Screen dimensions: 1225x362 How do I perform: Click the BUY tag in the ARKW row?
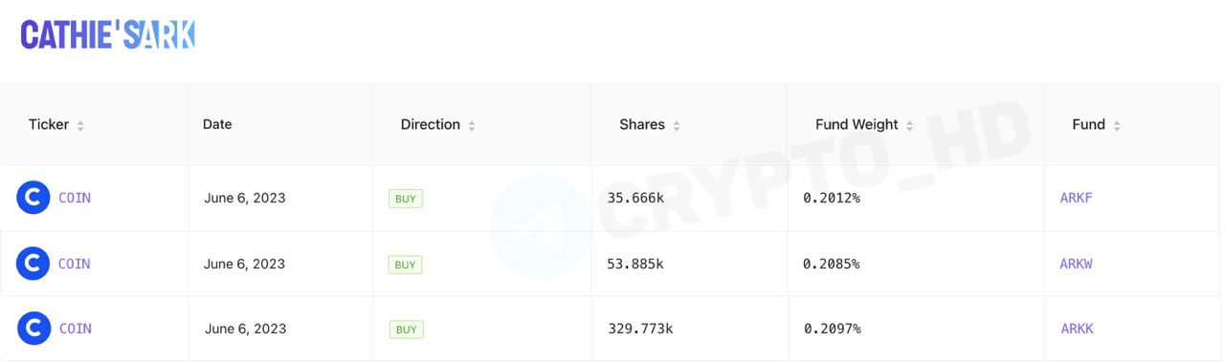pos(405,265)
